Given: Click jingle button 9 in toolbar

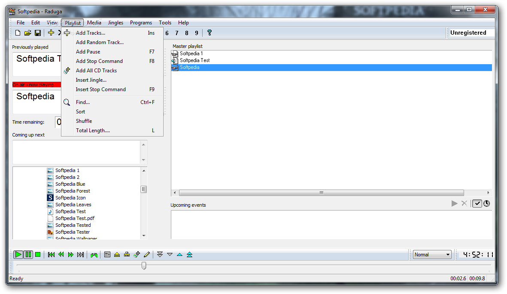Looking at the screenshot, I should 197,33.
